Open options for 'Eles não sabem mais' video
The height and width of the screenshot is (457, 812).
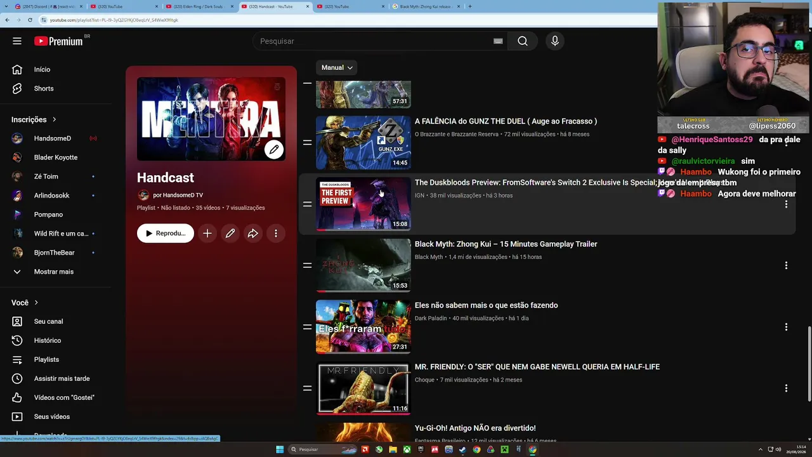pyautogui.click(x=786, y=327)
